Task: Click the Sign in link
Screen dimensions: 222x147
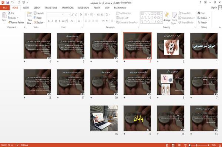Action: pos(214,8)
